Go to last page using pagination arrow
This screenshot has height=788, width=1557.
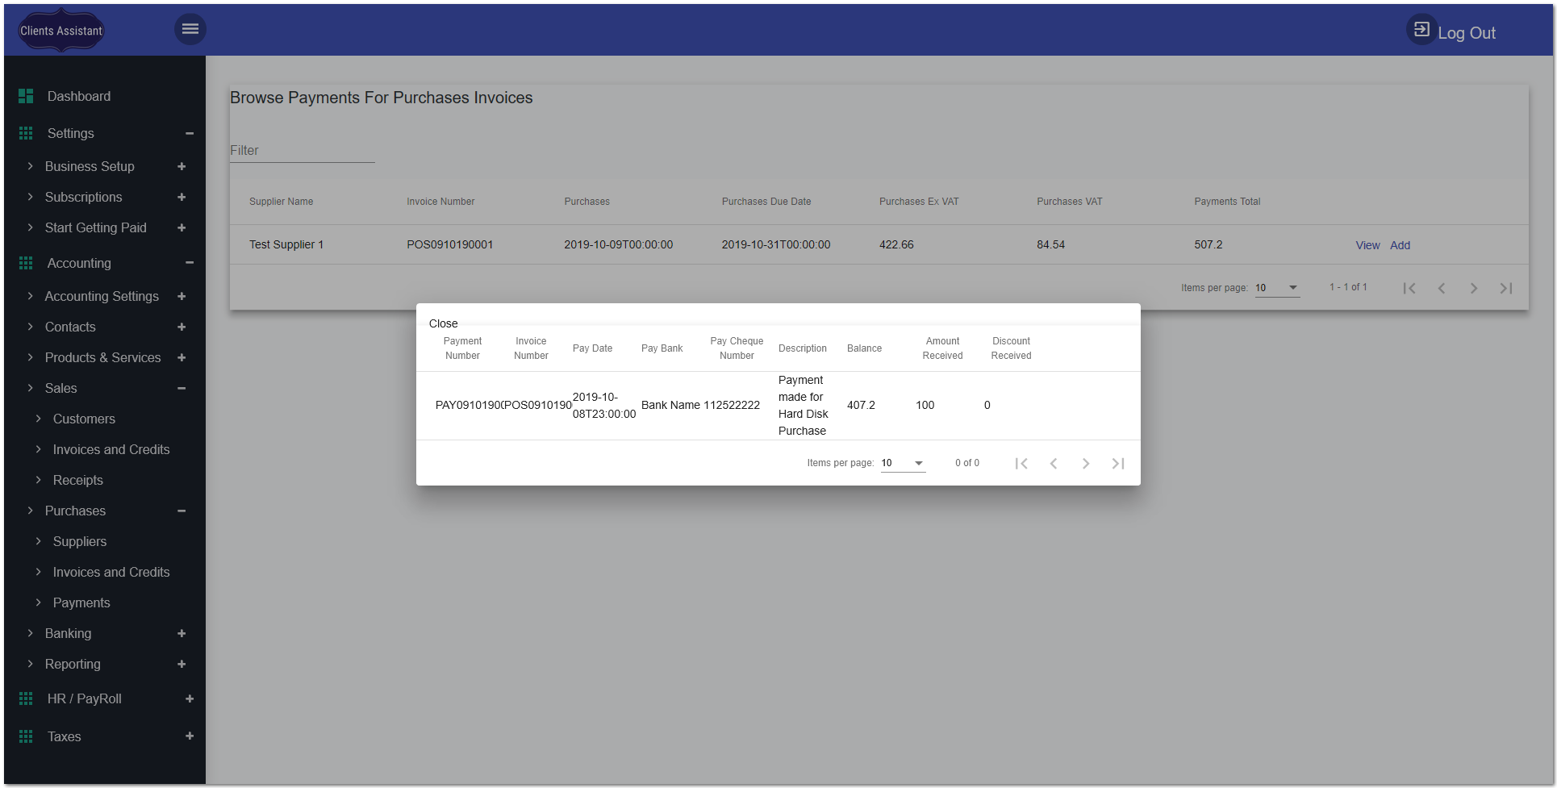(x=1505, y=287)
